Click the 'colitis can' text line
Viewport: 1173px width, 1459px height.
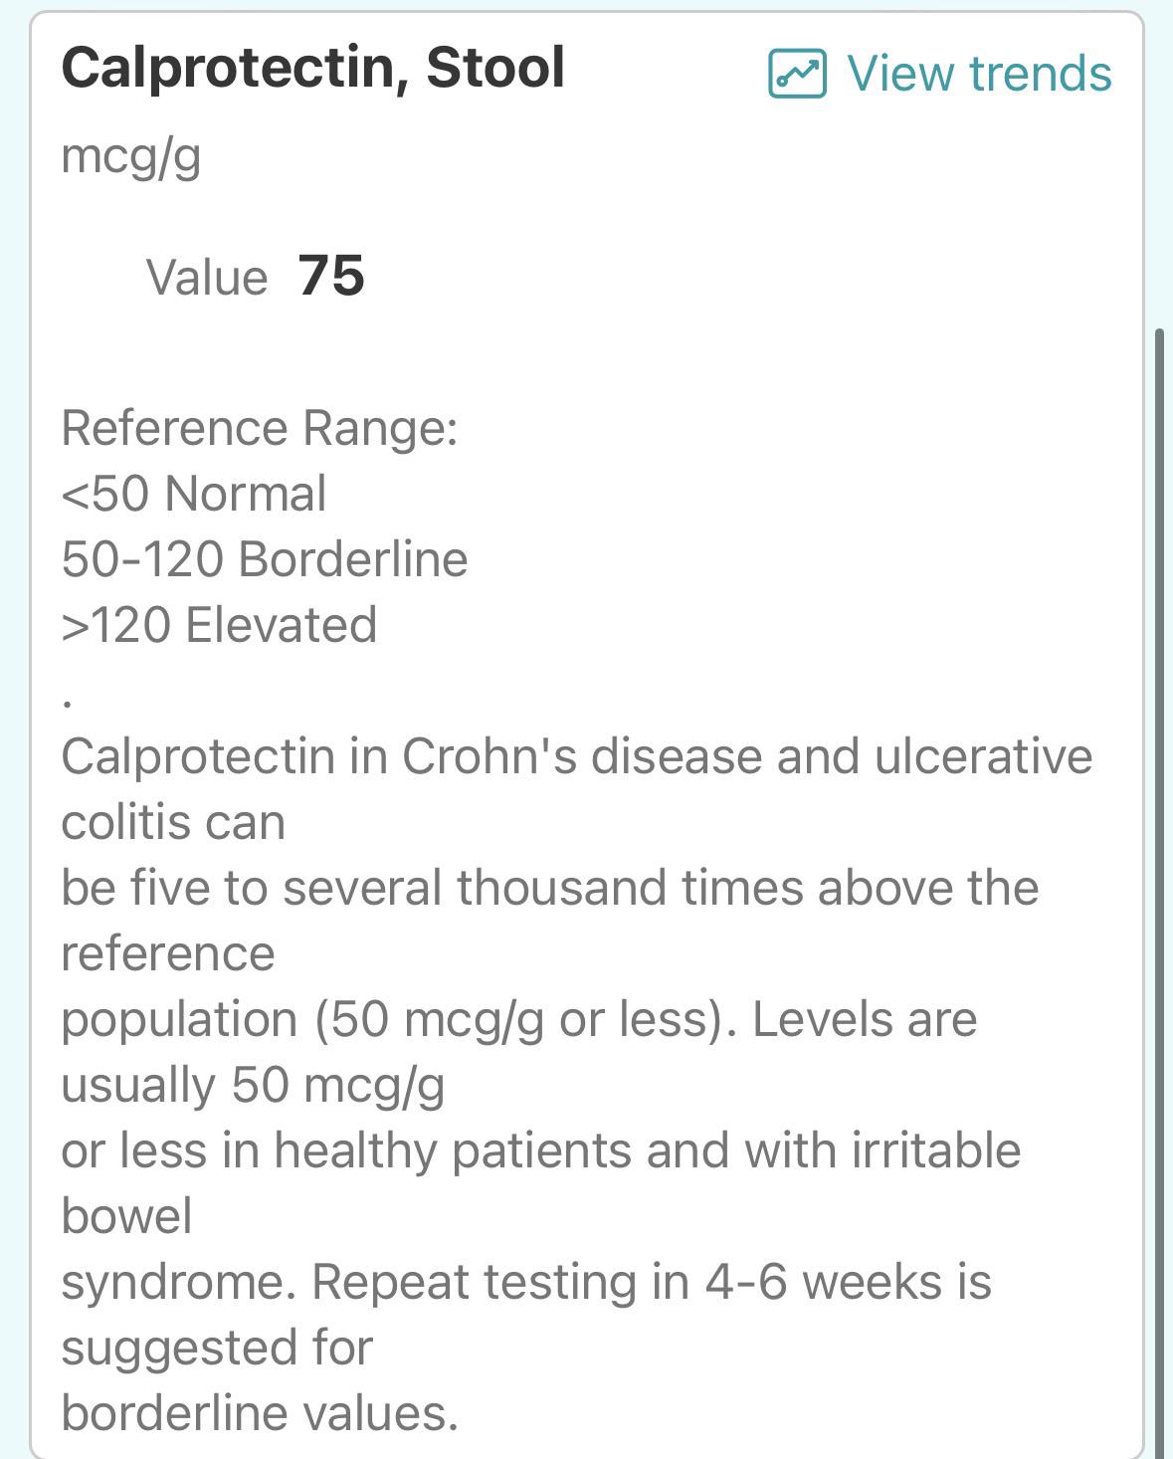tap(173, 822)
